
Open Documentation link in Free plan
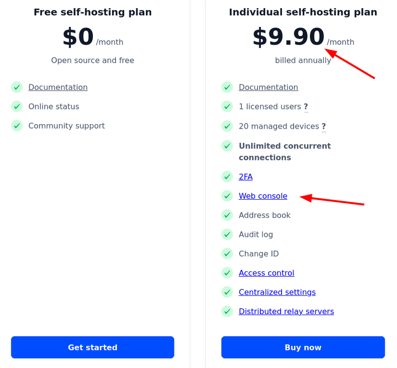(58, 87)
